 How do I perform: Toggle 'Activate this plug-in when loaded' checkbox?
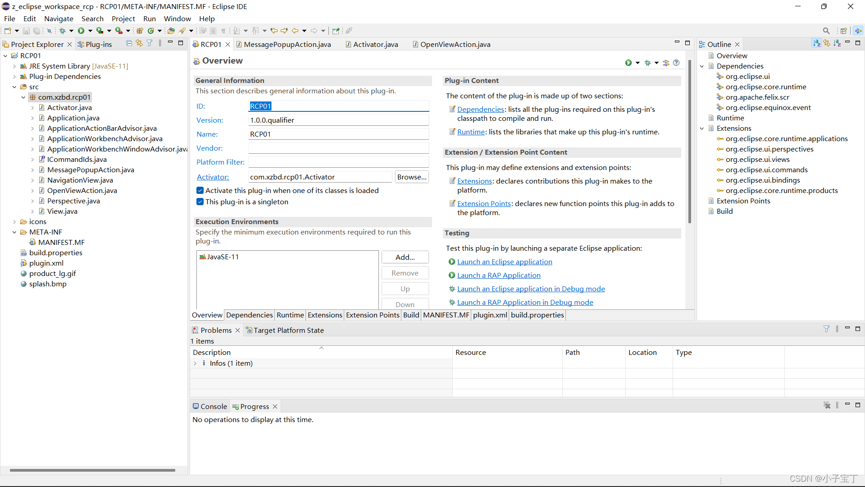coord(200,190)
